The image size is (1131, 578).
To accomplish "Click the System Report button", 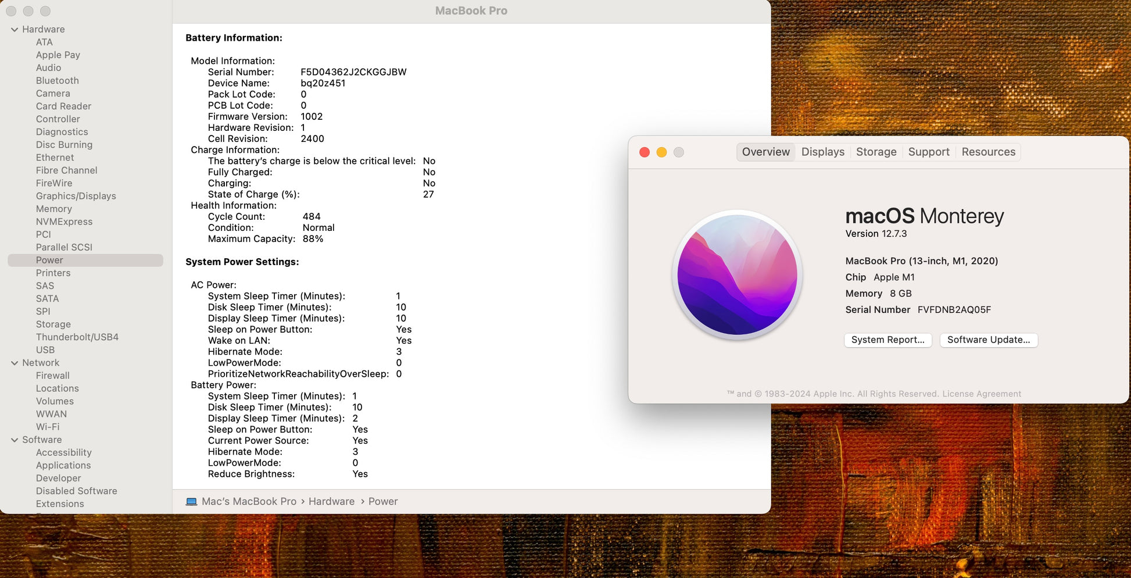I will pyautogui.click(x=887, y=340).
